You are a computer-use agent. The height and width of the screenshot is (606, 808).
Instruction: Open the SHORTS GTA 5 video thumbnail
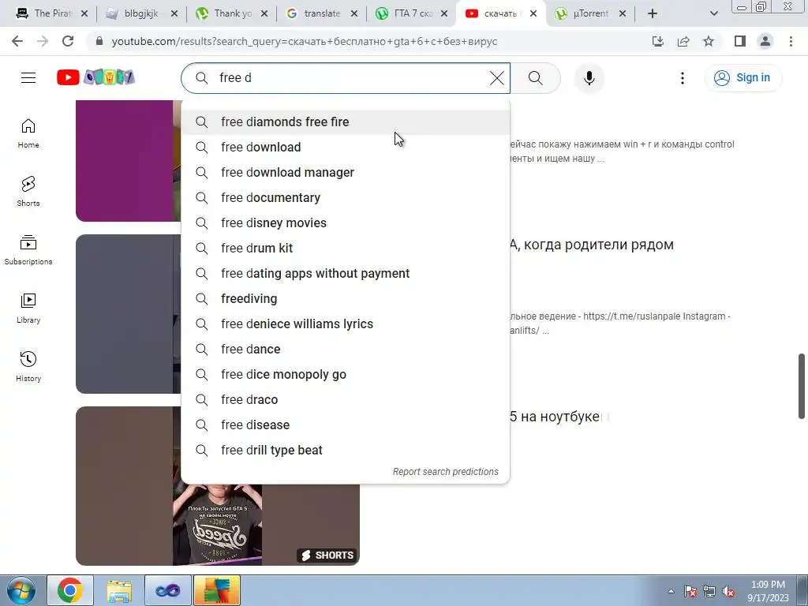[x=218, y=525]
